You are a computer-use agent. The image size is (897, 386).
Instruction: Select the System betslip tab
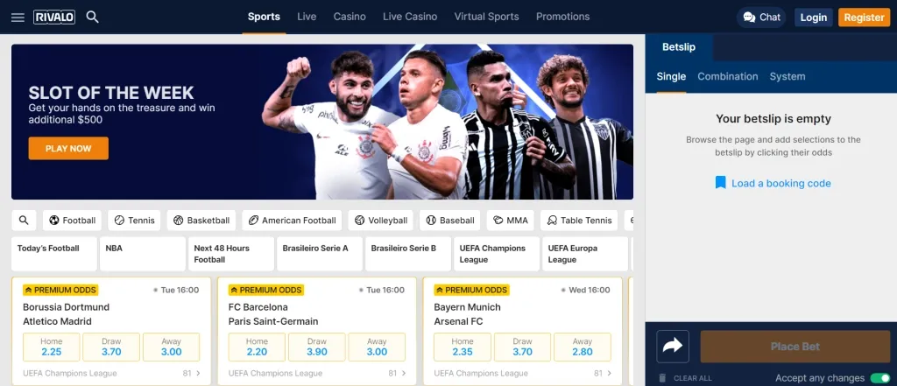pos(788,77)
